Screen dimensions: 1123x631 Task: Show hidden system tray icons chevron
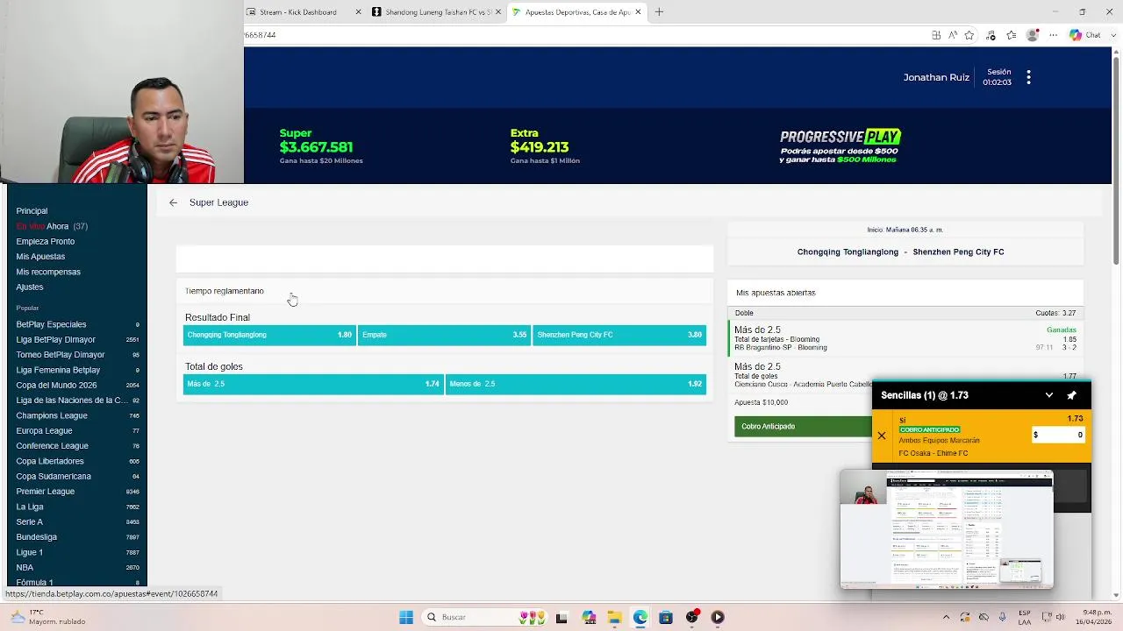(946, 617)
